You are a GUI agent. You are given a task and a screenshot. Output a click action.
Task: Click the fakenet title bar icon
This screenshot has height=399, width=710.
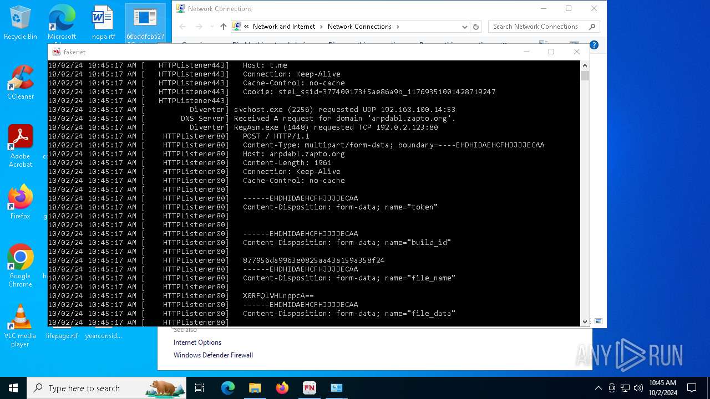56,52
